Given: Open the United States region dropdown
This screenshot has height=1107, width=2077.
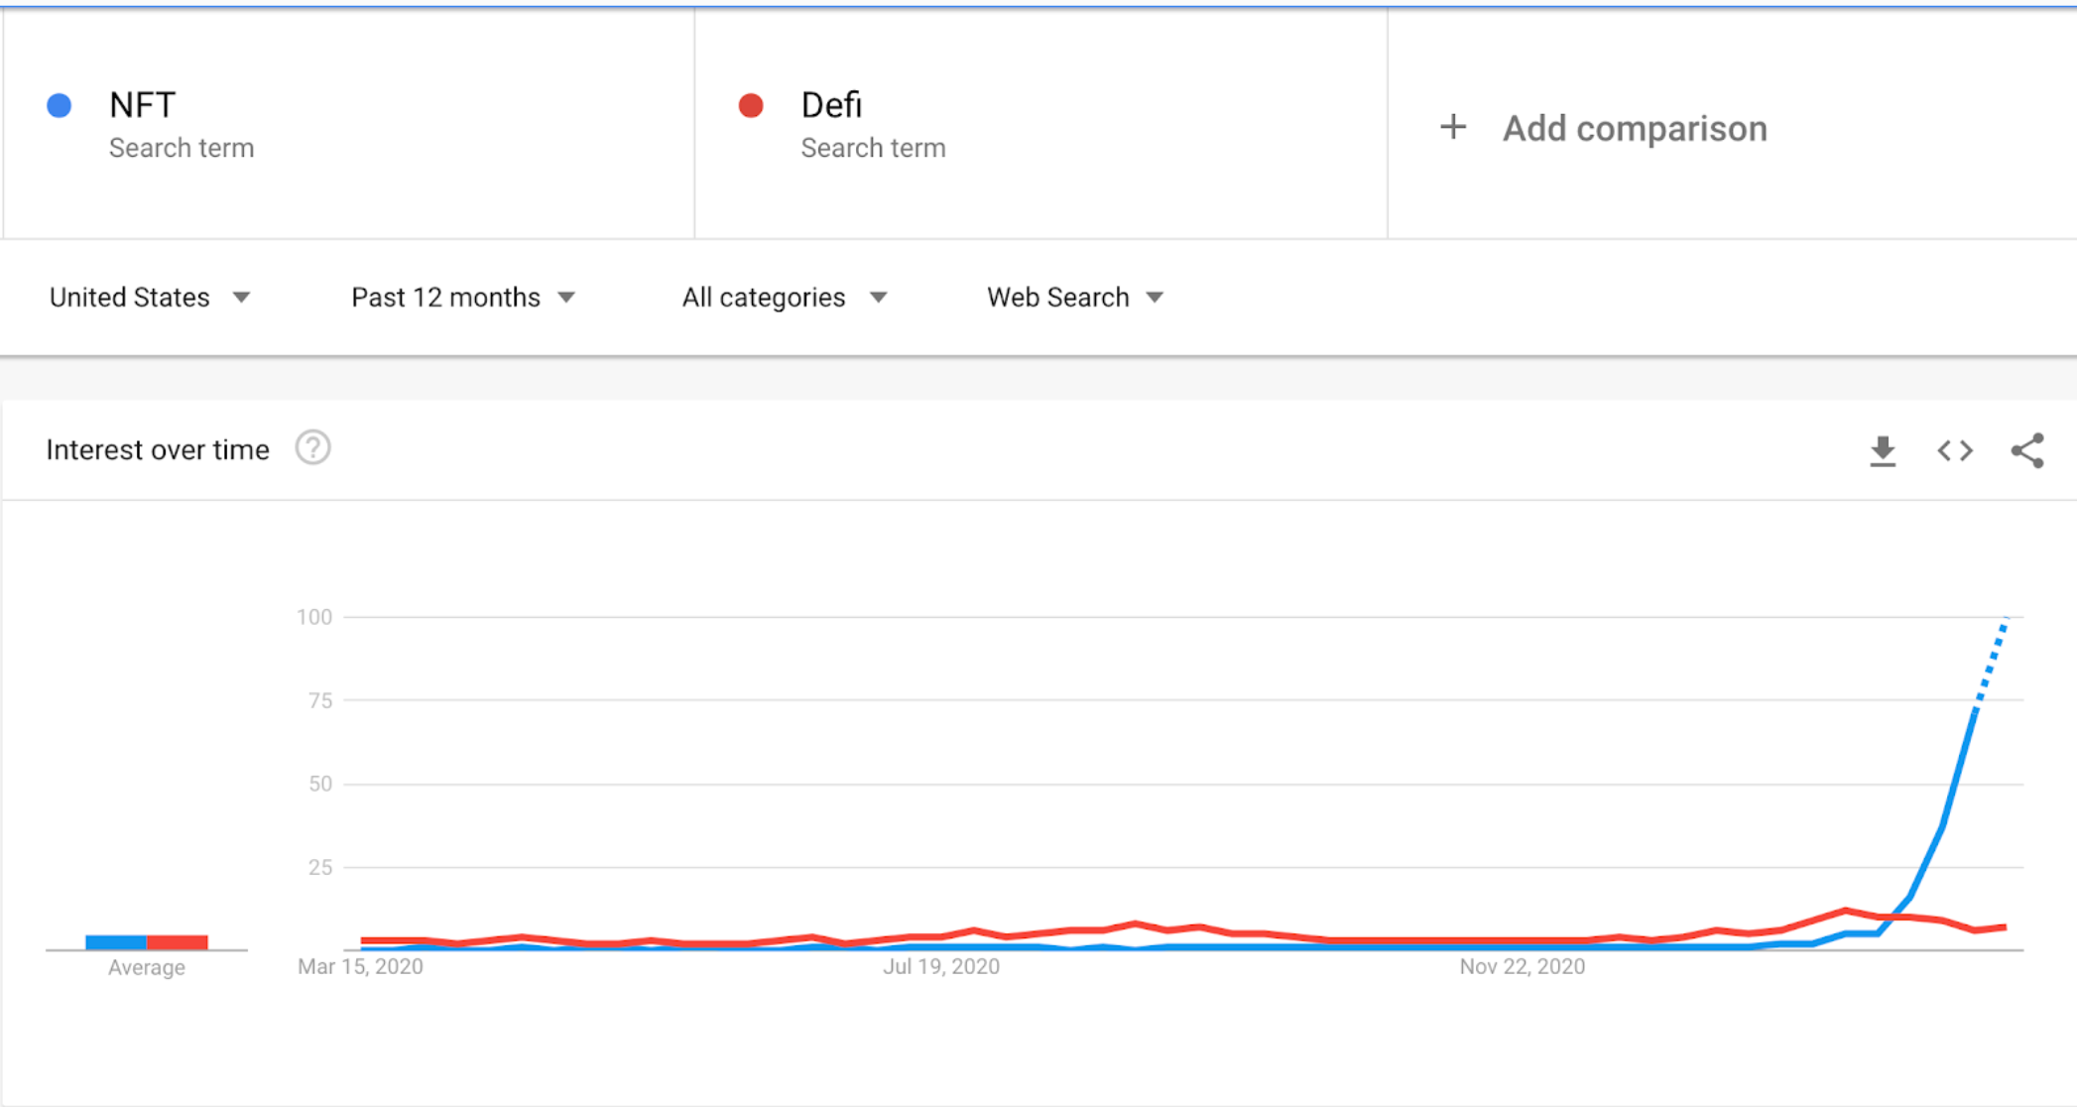Looking at the screenshot, I should (149, 298).
